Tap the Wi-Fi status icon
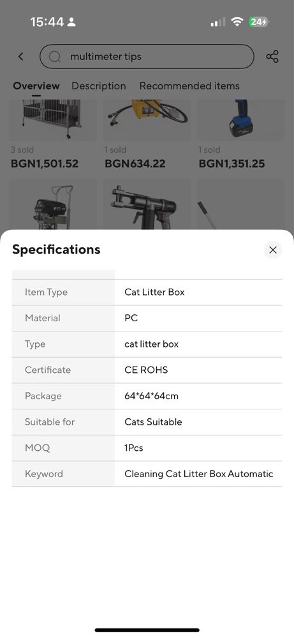Image resolution: width=294 pixels, height=638 pixels. click(237, 22)
